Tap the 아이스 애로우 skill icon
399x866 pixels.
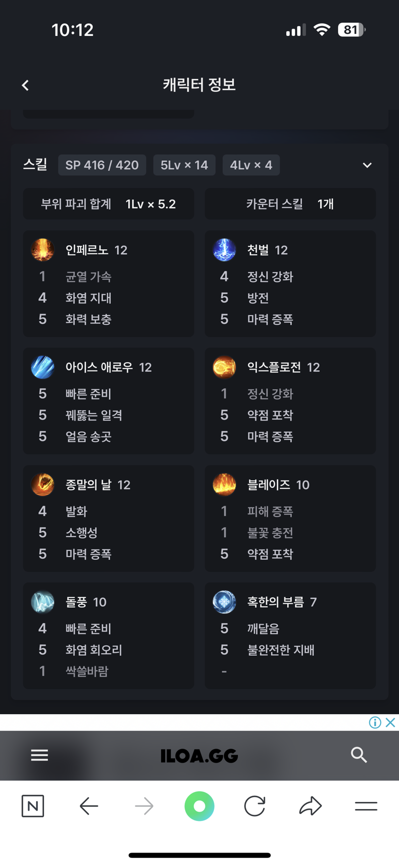pos(43,367)
